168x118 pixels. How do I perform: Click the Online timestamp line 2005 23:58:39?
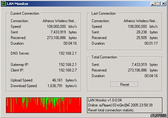point(120,105)
